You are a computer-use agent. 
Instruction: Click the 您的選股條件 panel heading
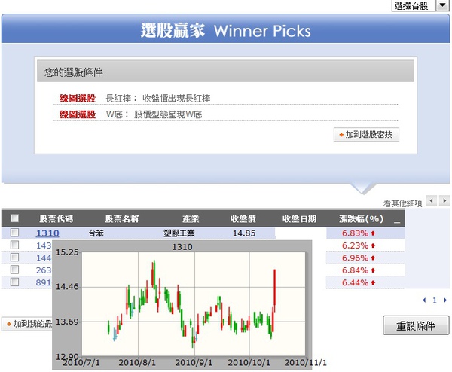[x=74, y=72]
